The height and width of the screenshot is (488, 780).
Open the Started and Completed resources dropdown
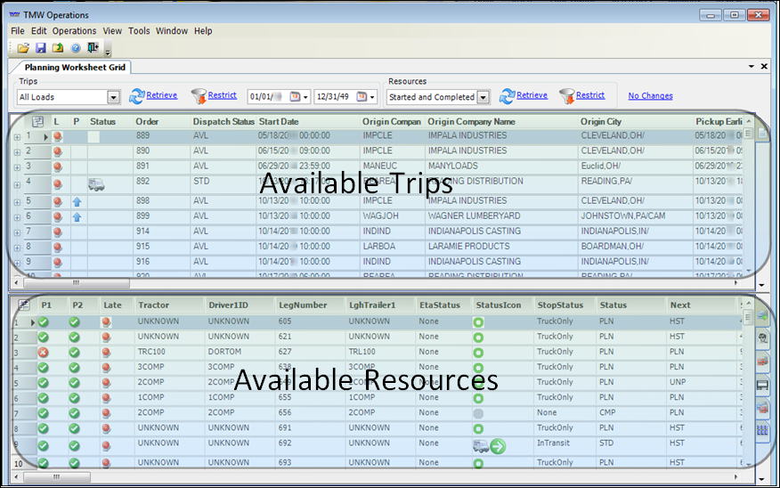[x=483, y=97]
